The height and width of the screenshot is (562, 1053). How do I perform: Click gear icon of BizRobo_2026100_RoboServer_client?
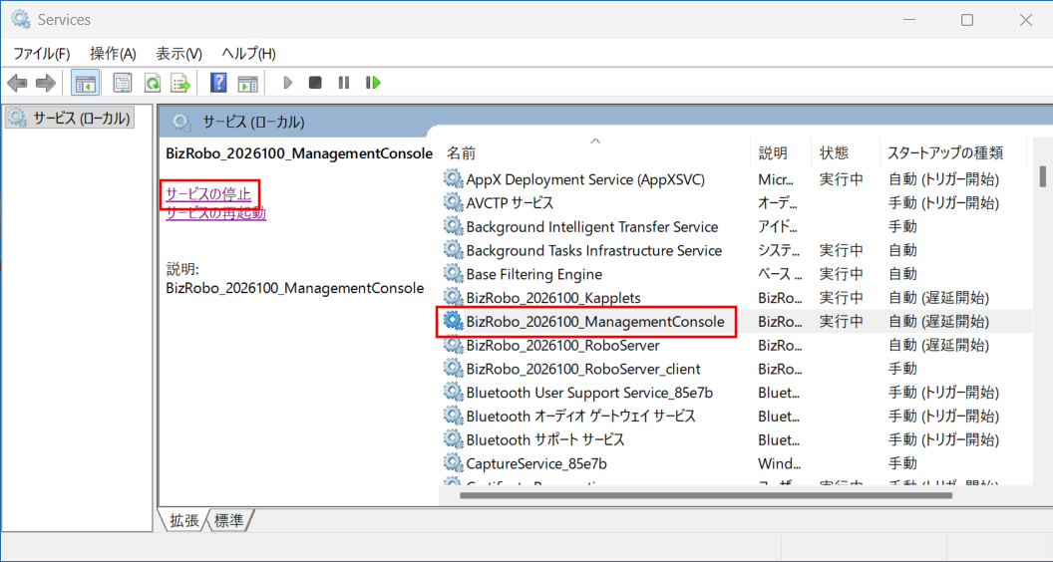point(454,370)
